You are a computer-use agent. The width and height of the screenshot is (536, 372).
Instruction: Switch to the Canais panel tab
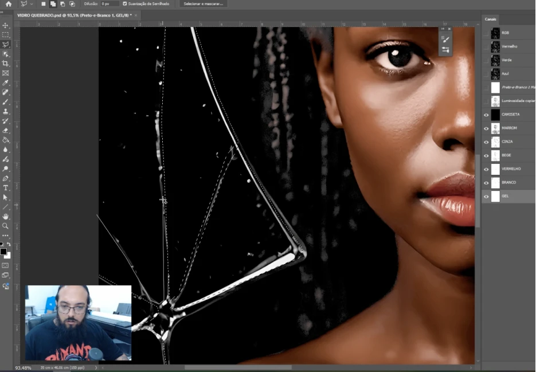tap(491, 19)
